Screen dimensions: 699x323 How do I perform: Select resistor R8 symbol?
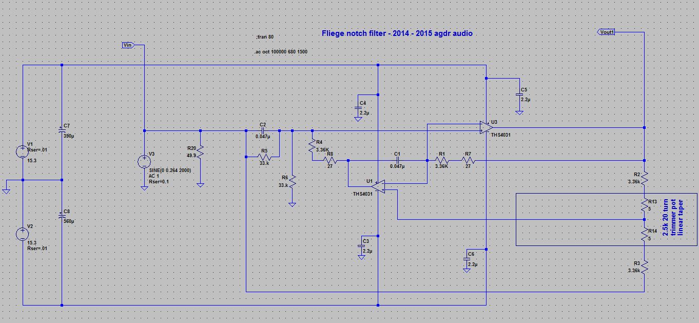[x=329, y=160]
